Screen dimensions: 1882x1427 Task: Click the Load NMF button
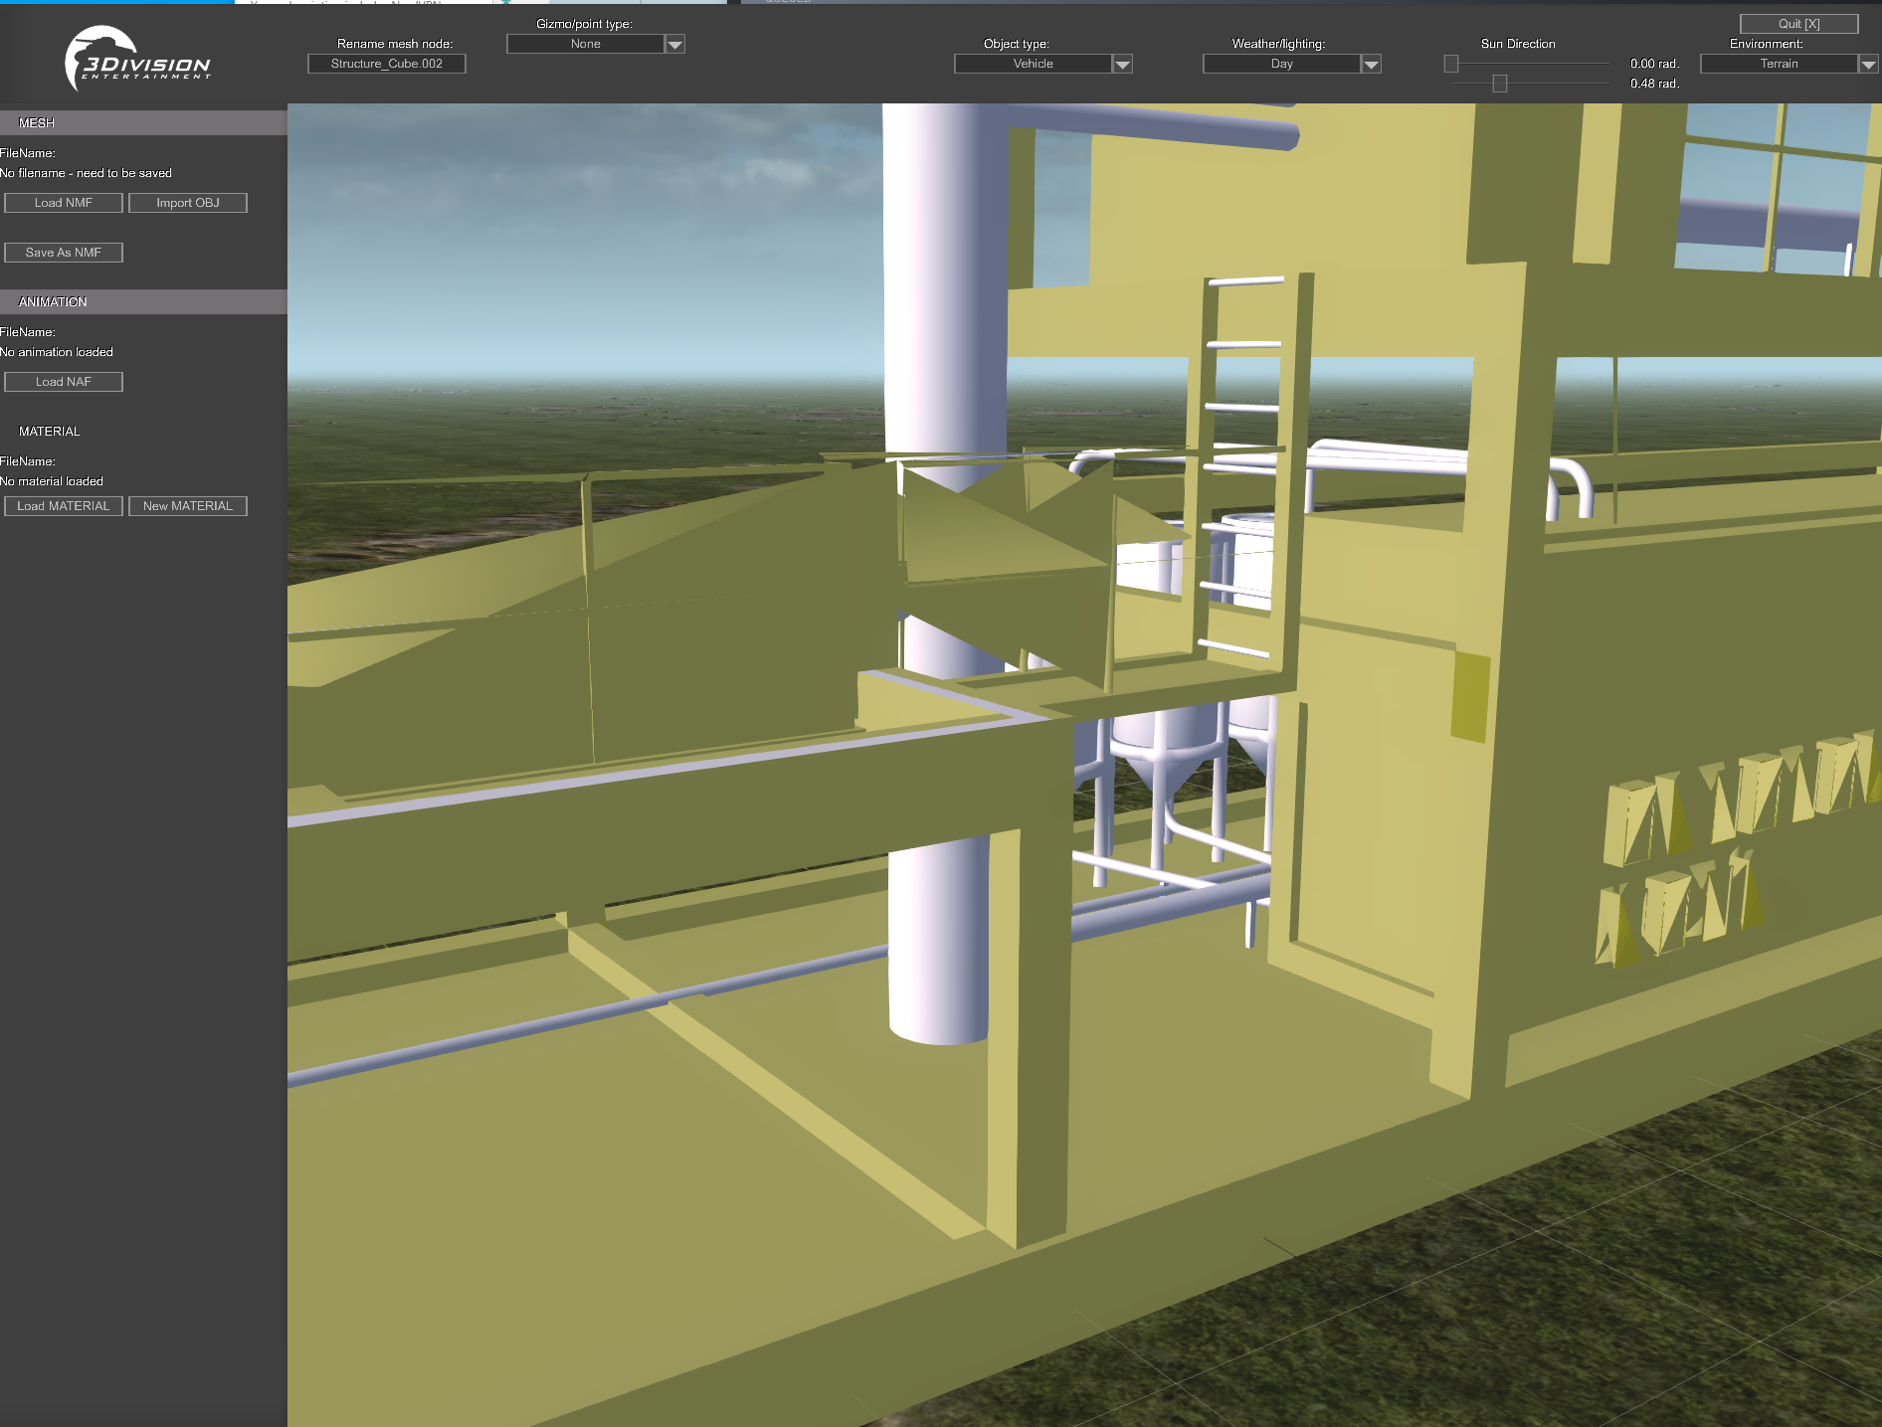[x=64, y=203]
